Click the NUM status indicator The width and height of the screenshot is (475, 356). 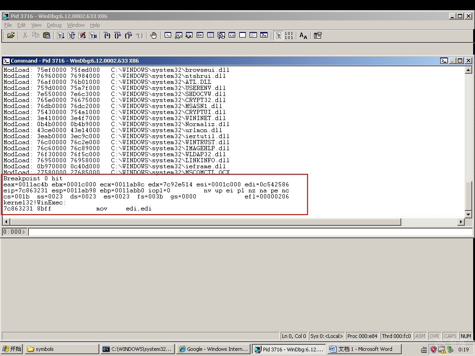tap(466, 336)
